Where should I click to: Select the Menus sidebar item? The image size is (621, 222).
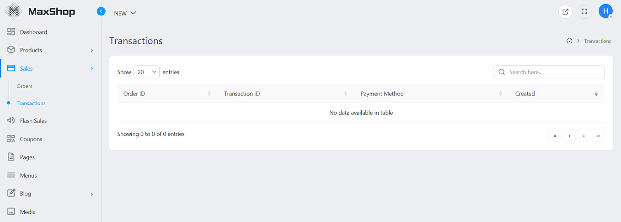[28, 176]
